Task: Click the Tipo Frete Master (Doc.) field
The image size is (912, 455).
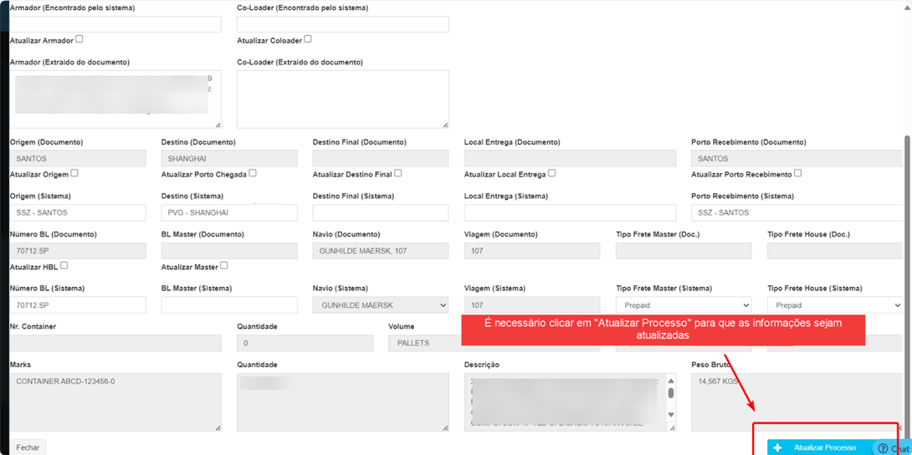Action: [684, 251]
